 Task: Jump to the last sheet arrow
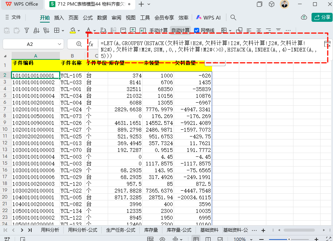[30, 230]
